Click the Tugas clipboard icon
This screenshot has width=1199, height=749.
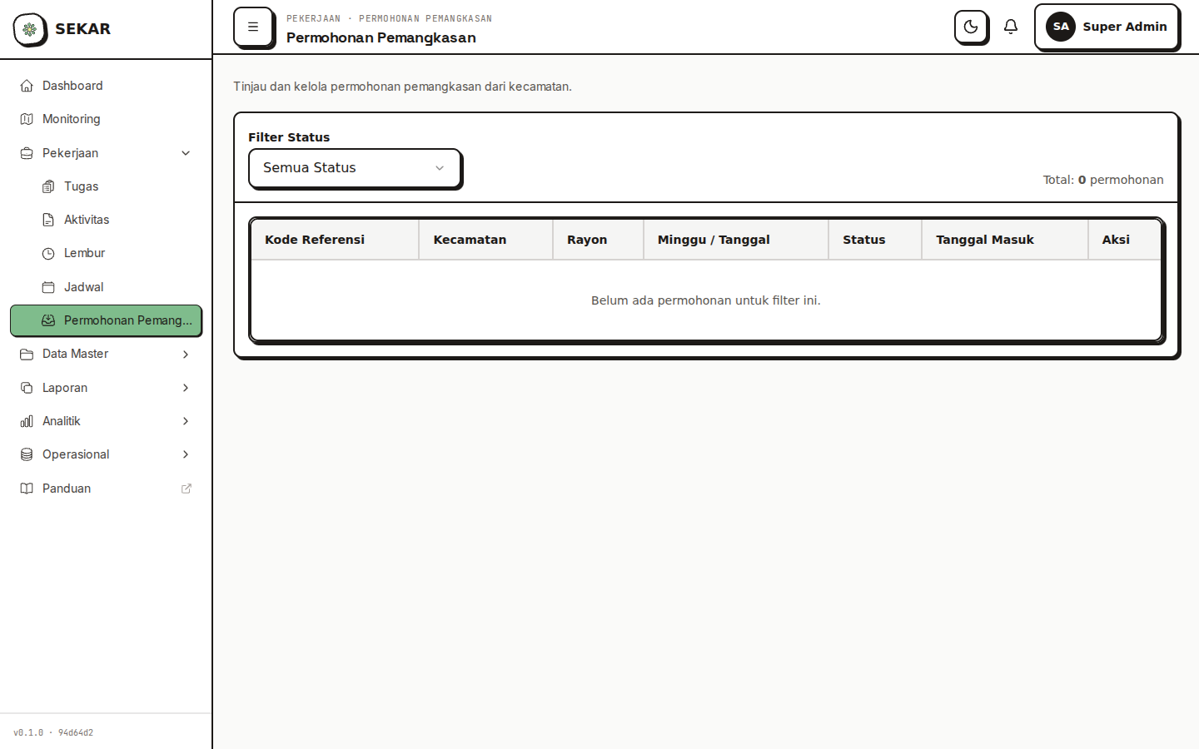(48, 186)
